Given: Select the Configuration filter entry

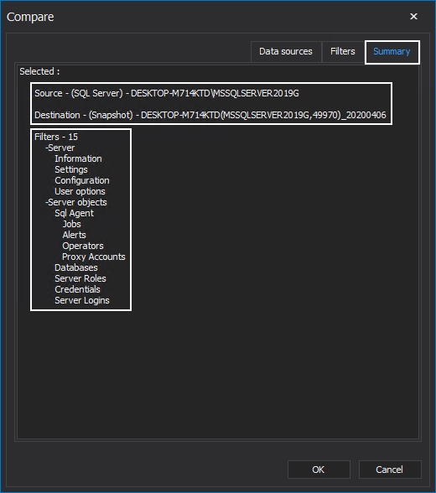Looking at the screenshot, I should [82, 180].
